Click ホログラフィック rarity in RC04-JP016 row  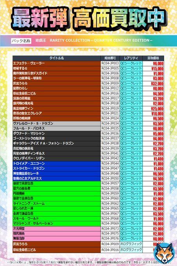131,250
